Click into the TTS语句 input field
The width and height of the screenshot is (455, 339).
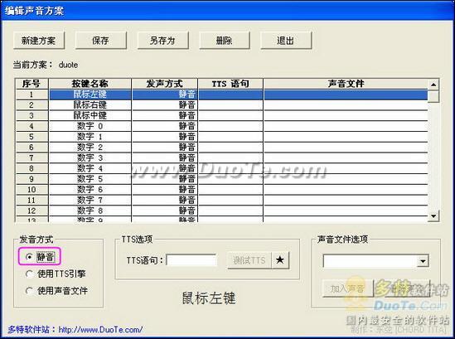coord(191,260)
